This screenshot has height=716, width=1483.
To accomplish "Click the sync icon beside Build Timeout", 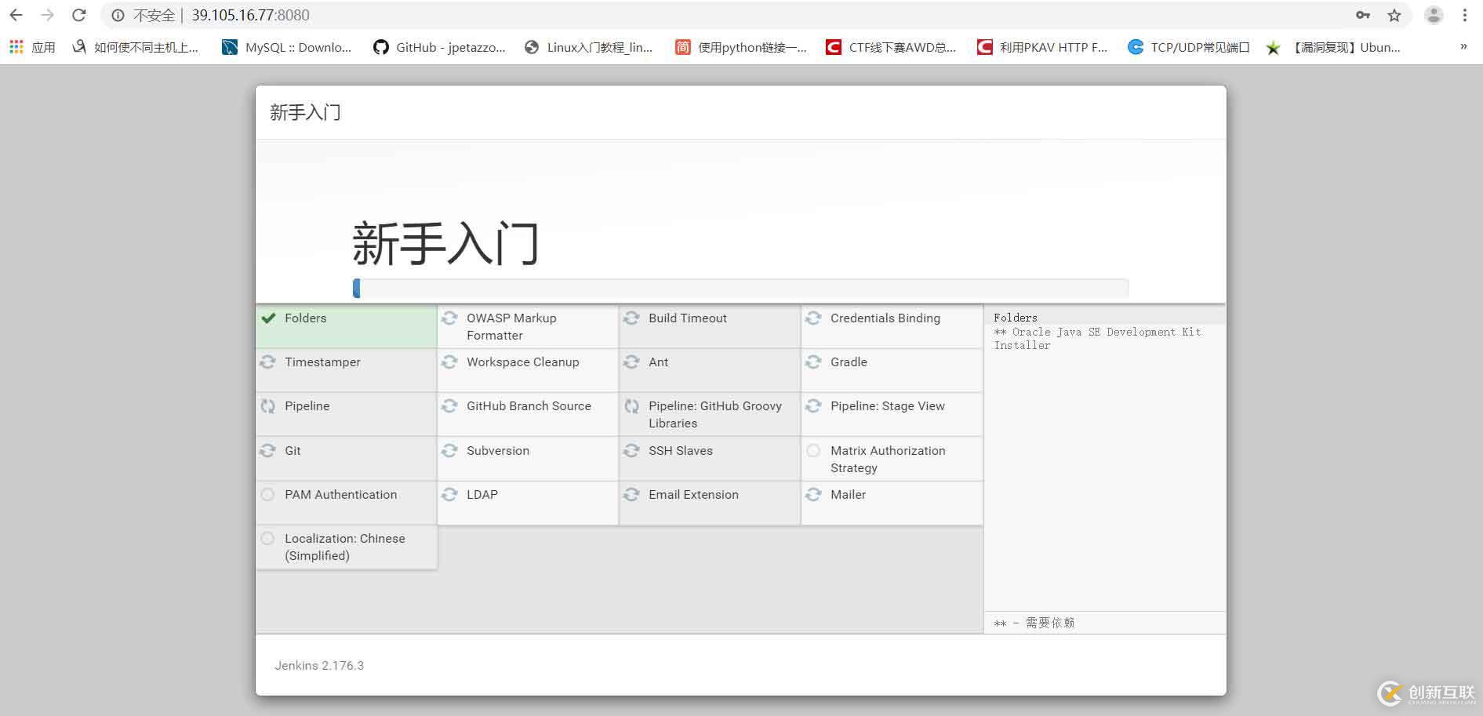I will 631,318.
